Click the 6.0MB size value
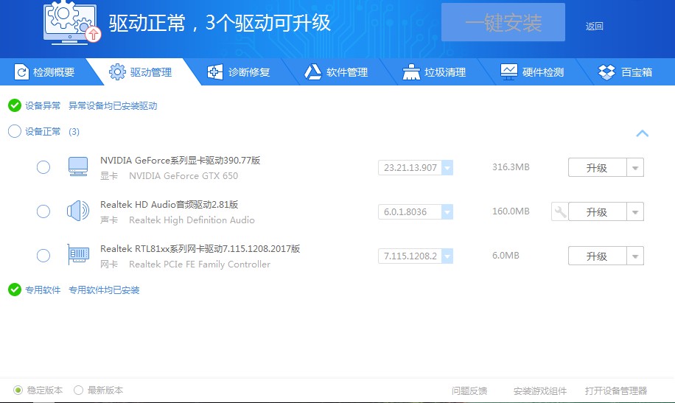Image resolution: width=675 pixels, height=403 pixels. (x=506, y=256)
